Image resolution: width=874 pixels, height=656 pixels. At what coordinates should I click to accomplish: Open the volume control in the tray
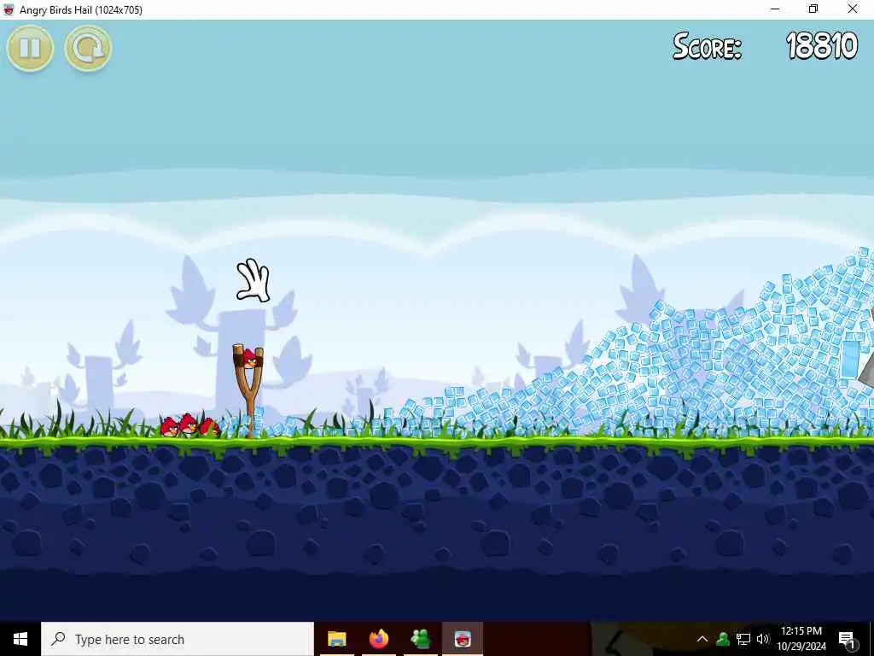tap(763, 639)
